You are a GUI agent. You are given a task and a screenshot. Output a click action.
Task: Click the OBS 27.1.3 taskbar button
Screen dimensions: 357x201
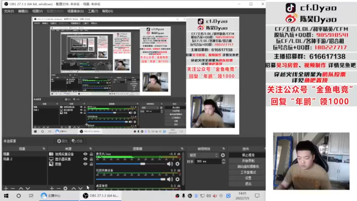click(x=100, y=196)
